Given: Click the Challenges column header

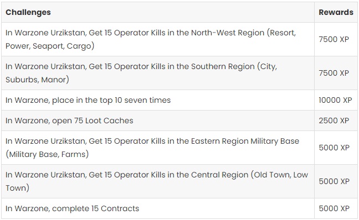Looking at the screenshot, I should (x=28, y=12).
